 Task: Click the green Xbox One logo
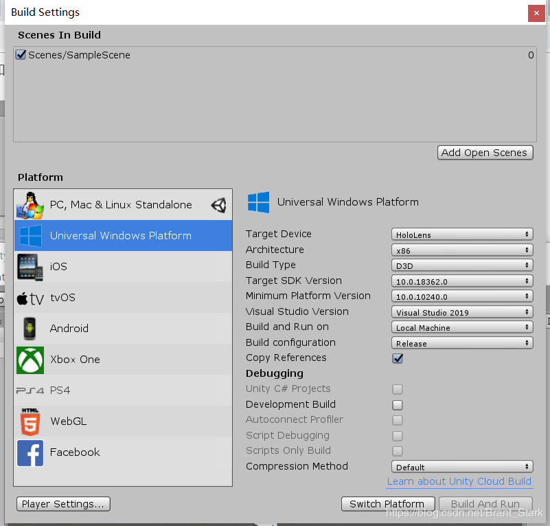point(30,360)
